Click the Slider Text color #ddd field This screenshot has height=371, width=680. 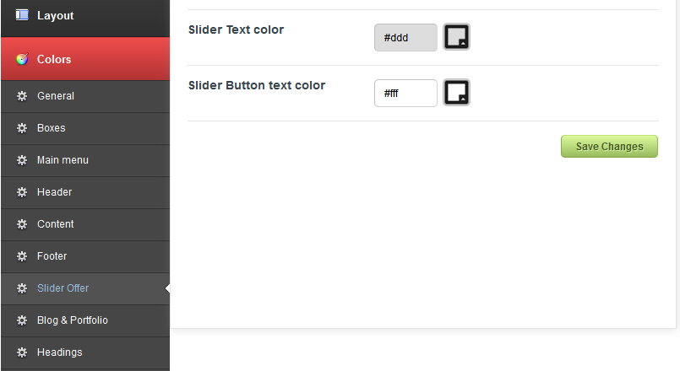coord(405,38)
